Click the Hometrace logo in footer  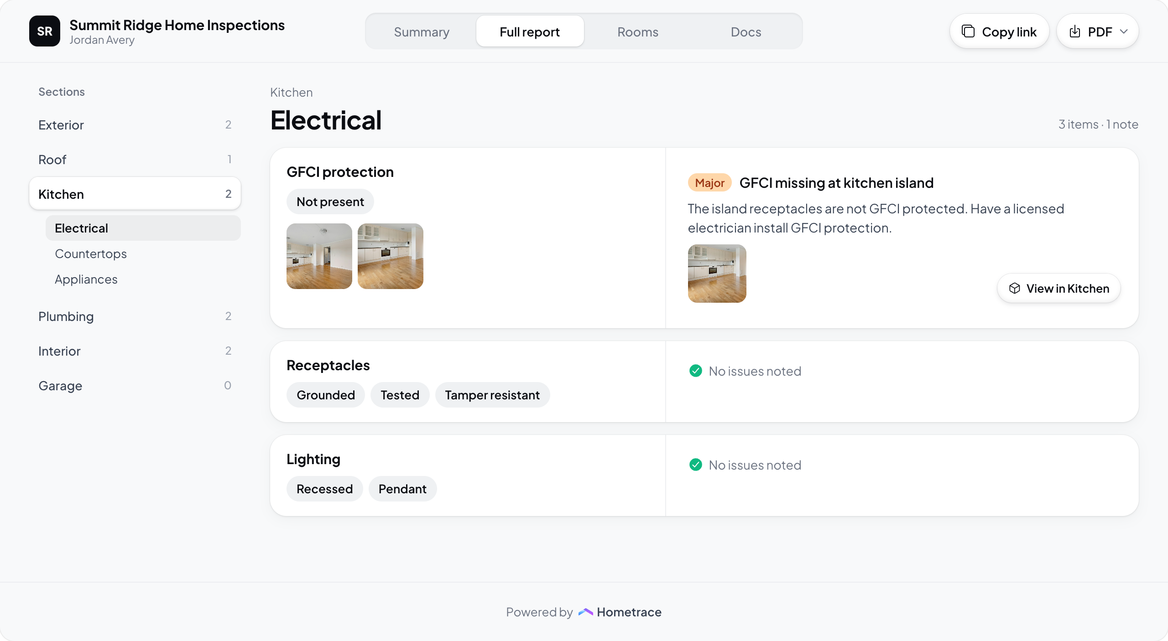coord(585,612)
